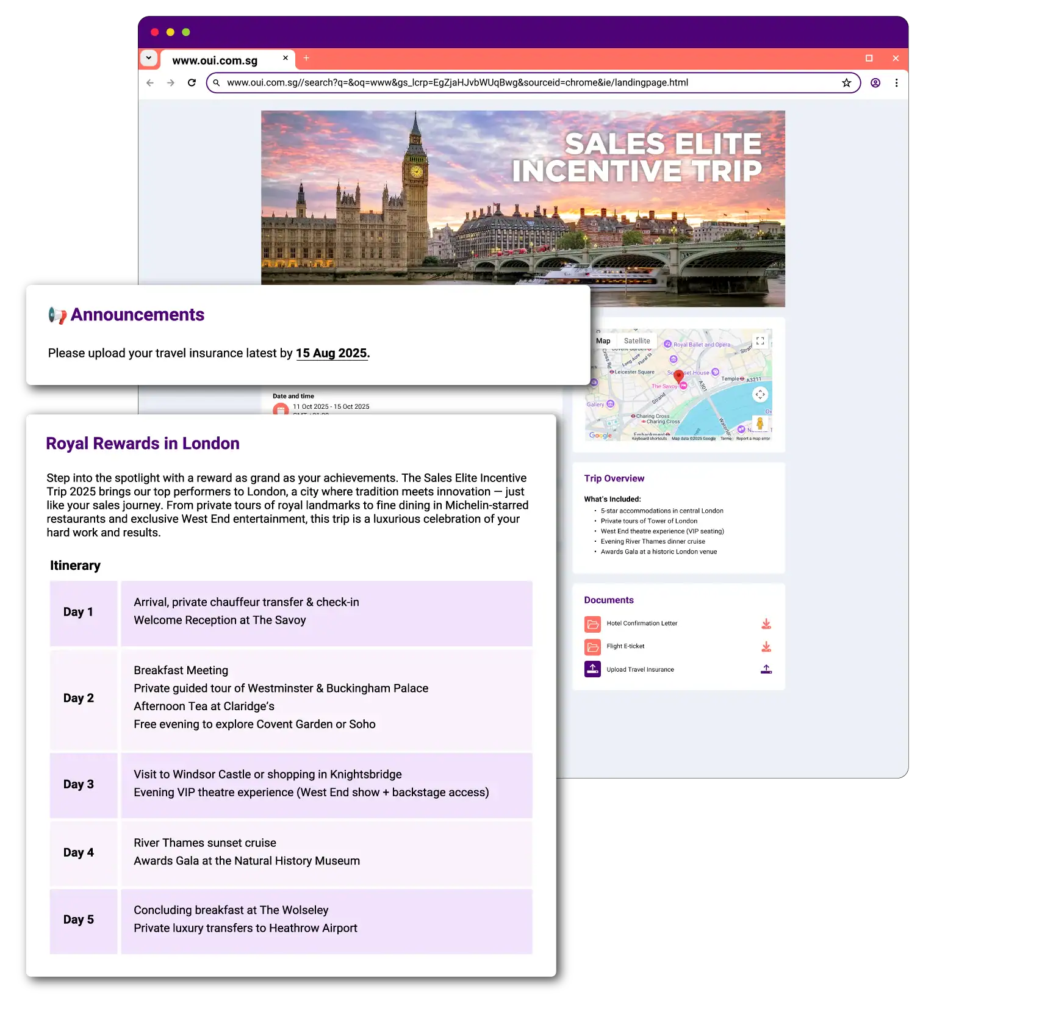Click the Royal Ballet and Opera map marker
The width and height of the screenshot is (1056, 1011).
click(668, 344)
